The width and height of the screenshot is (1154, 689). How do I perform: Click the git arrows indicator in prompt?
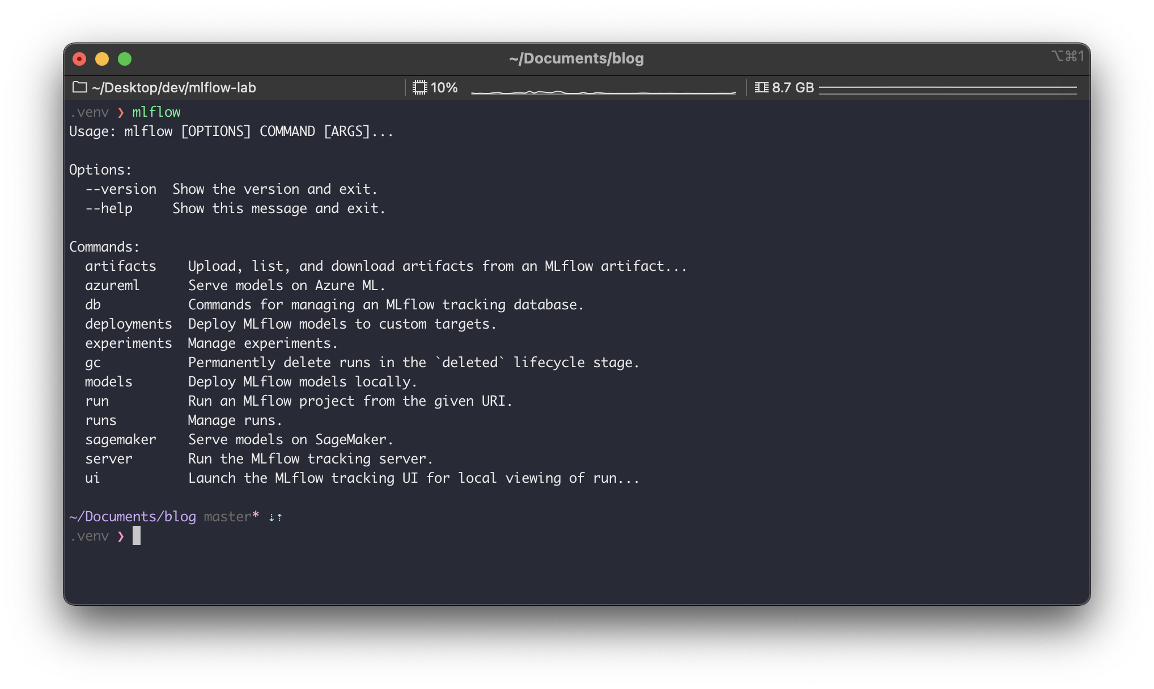275,517
